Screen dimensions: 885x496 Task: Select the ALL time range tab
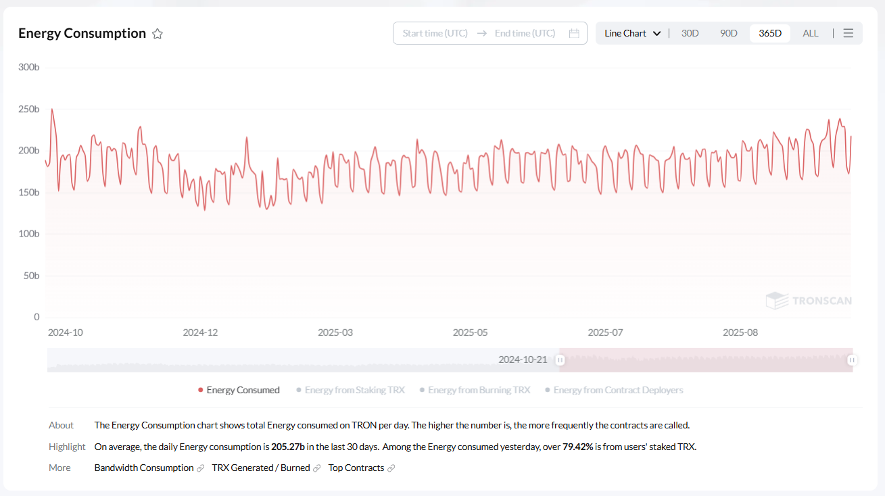810,33
